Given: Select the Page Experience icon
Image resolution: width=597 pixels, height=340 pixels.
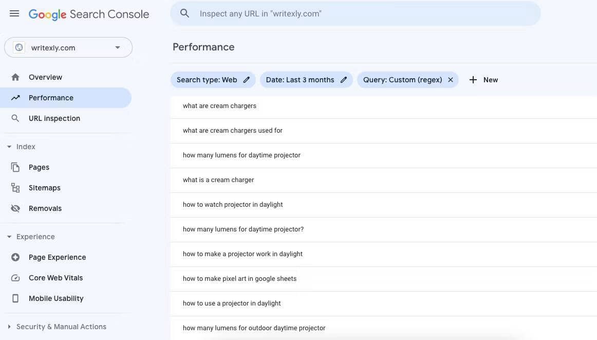Looking at the screenshot, I should coord(15,257).
